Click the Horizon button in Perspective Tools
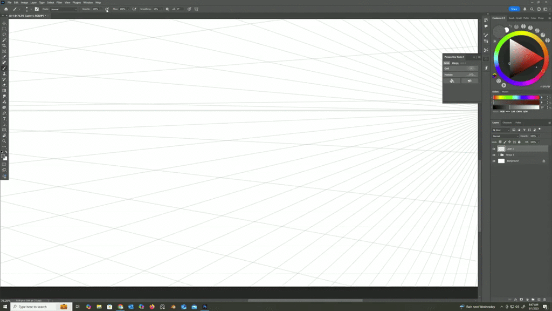 [460, 75]
